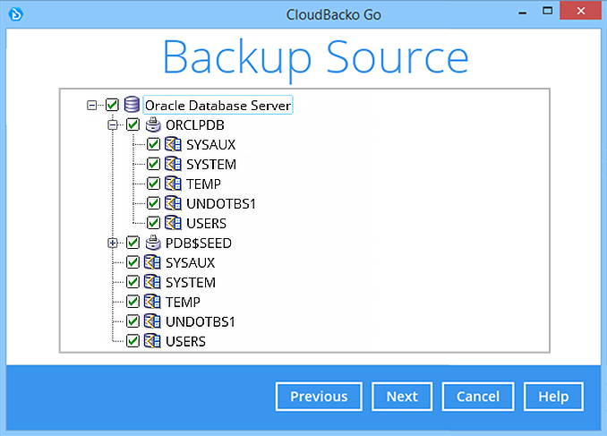
Task: Click the root-level USERS tablespace icon below PDB$SEED
Action: [152, 341]
